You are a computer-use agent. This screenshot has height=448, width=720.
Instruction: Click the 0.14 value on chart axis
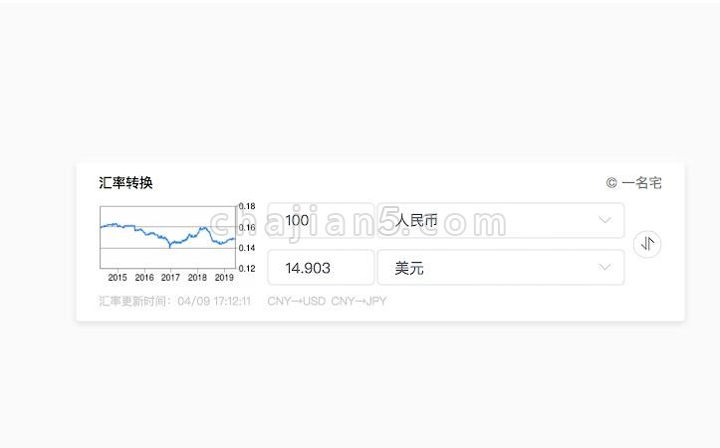coord(247,248)
